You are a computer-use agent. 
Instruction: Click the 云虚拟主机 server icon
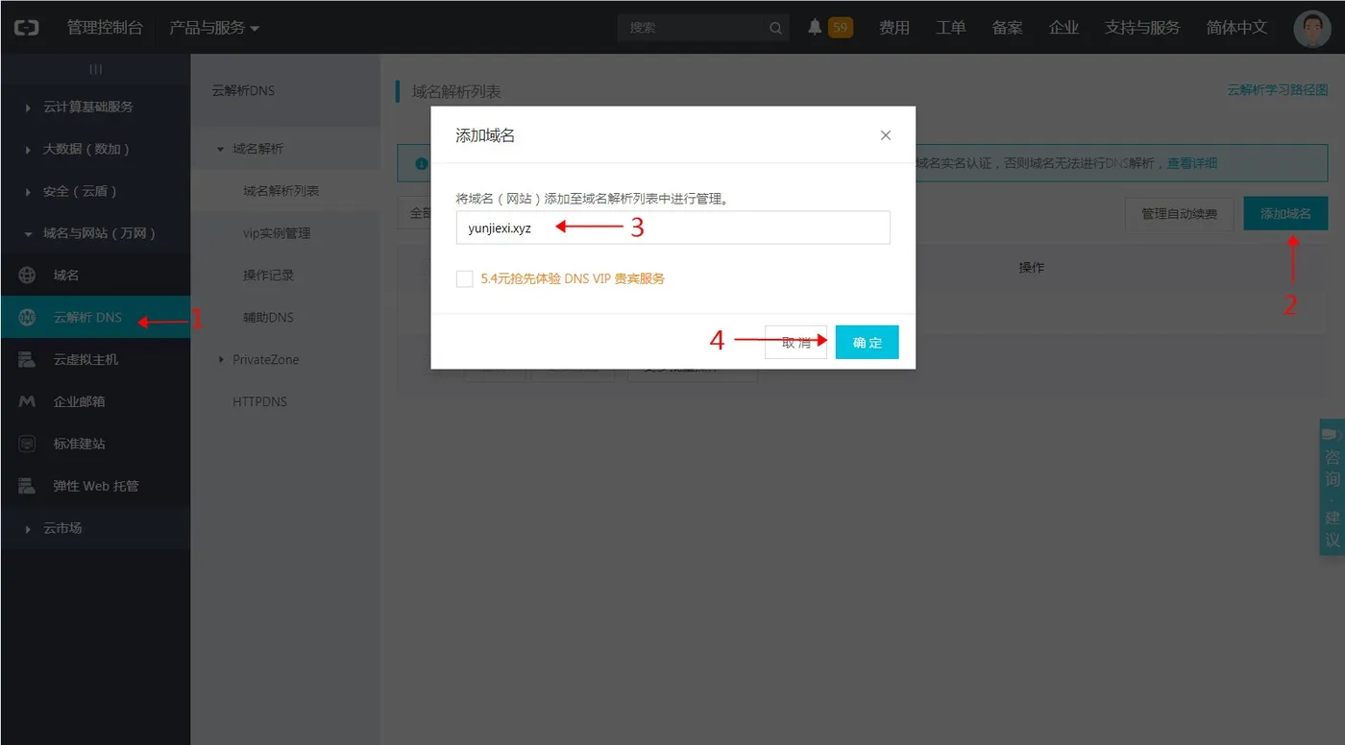click(27, 360)
